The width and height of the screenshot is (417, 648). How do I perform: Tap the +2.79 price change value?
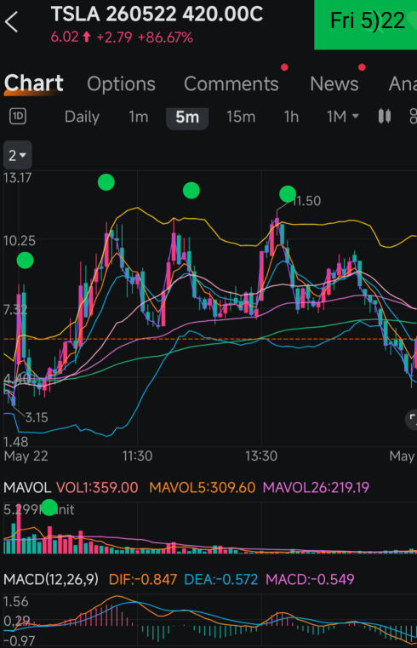click(x=114, y=37)
